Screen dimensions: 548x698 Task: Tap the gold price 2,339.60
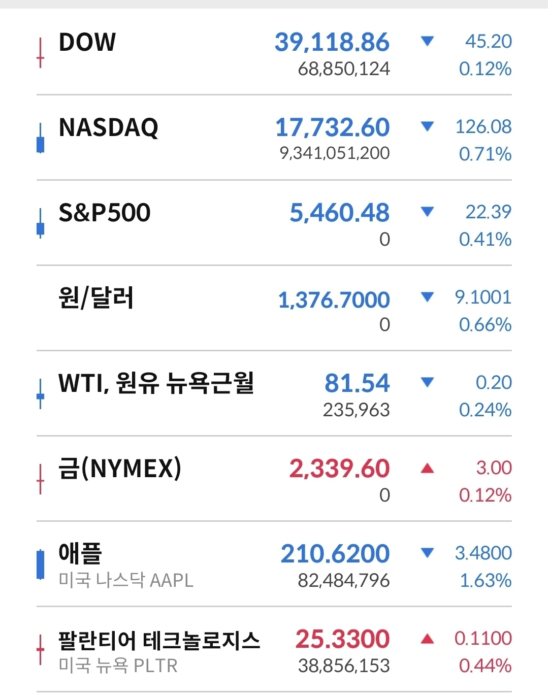tap(339, 468)
